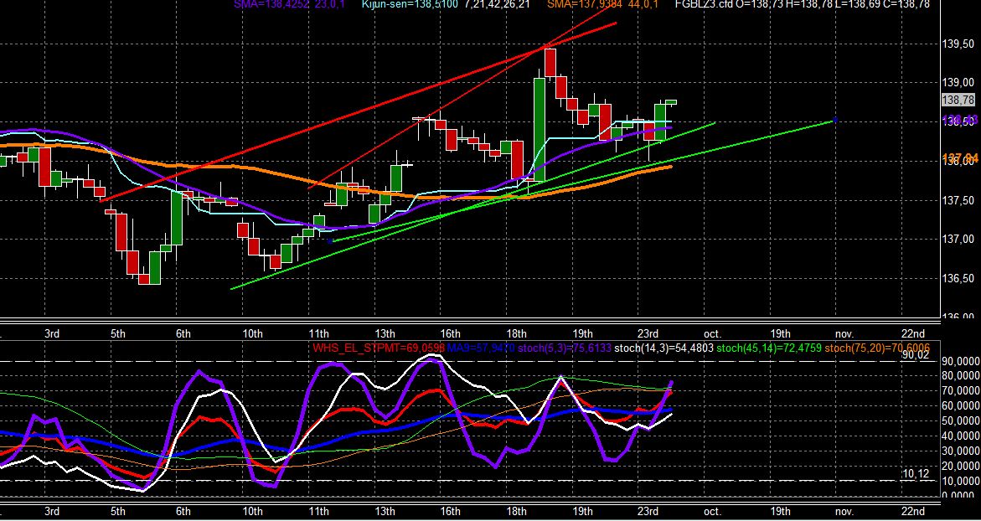Image resolution: width=981 pixels, height=521 pixels.
Task: Click the 23rd date on price chart axis
Action: pos(648,333)
